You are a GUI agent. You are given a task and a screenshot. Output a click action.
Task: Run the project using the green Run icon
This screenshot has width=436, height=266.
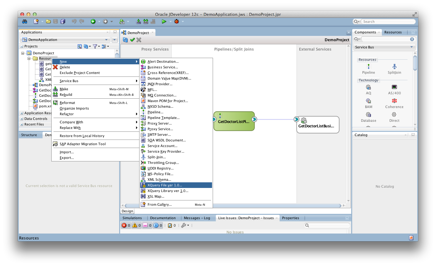tap(164, 21)
